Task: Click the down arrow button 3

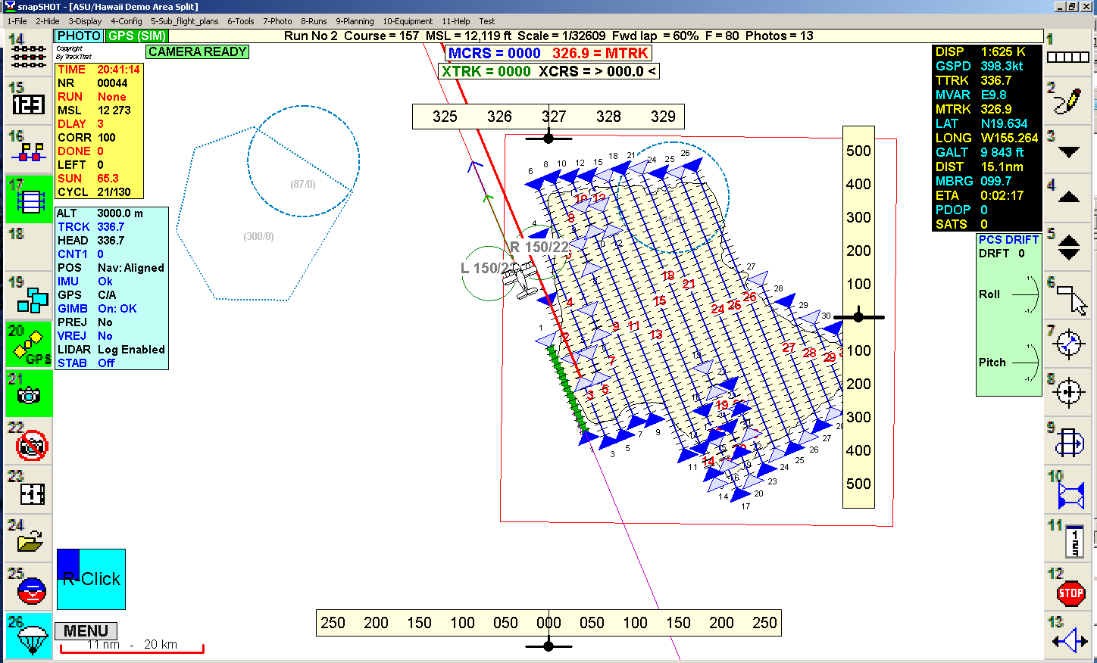Action: (x=1067, y=149)
